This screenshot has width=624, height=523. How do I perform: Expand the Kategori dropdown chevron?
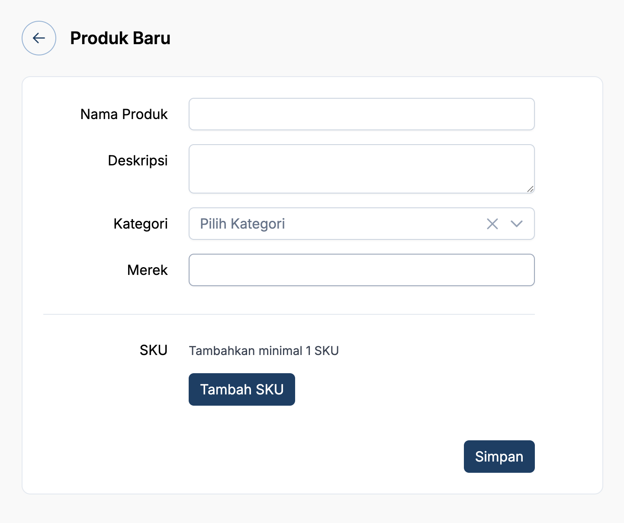coord(517,224)
